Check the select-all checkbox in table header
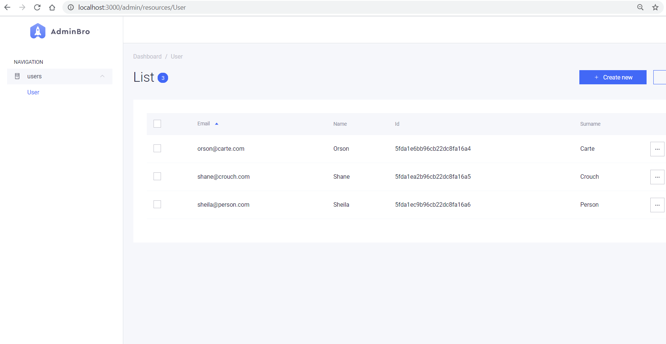 157,123
